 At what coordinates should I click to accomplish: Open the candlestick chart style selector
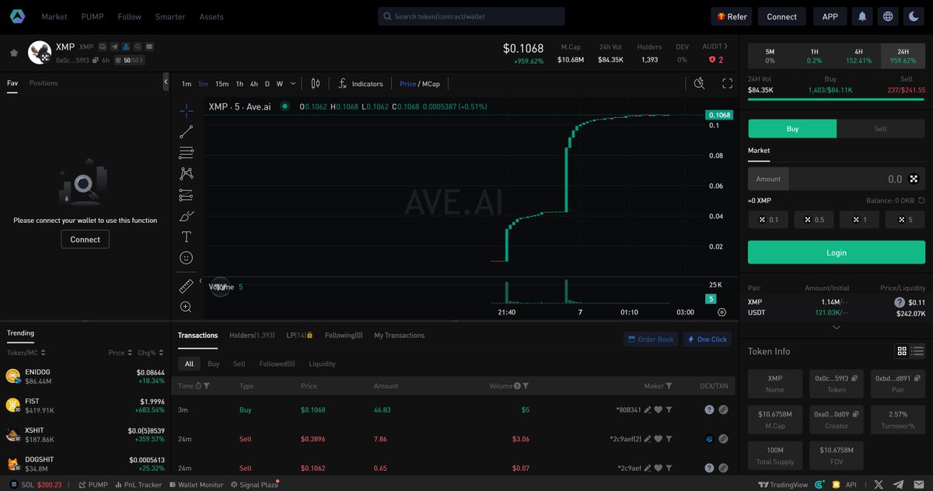[316, 84]
